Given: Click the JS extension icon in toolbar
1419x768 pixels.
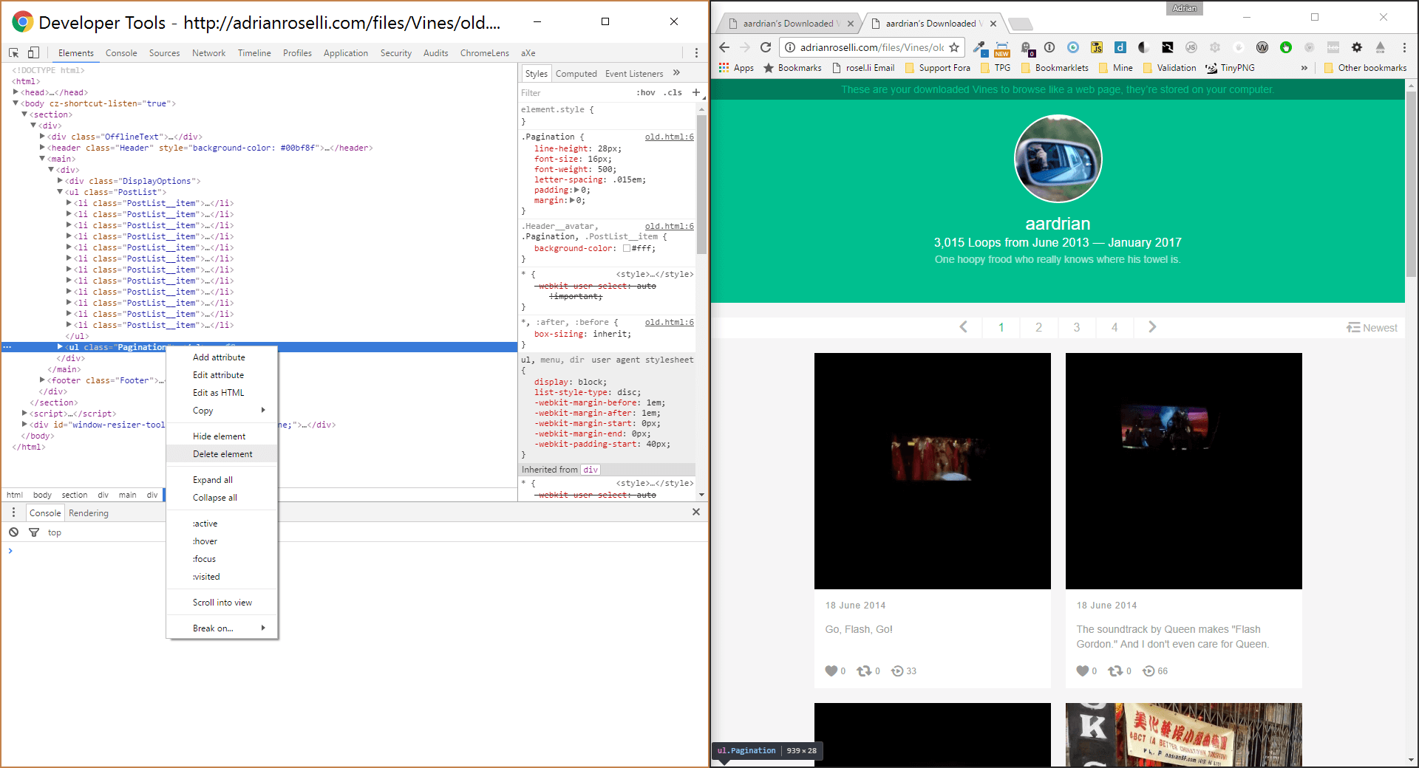Looking at the screenshot, I should coord(1097,47).
